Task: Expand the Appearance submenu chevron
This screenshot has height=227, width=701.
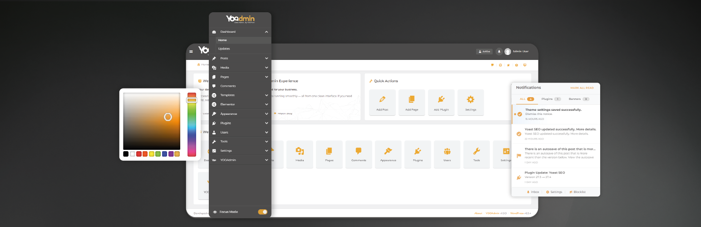Action: point(267,113)
